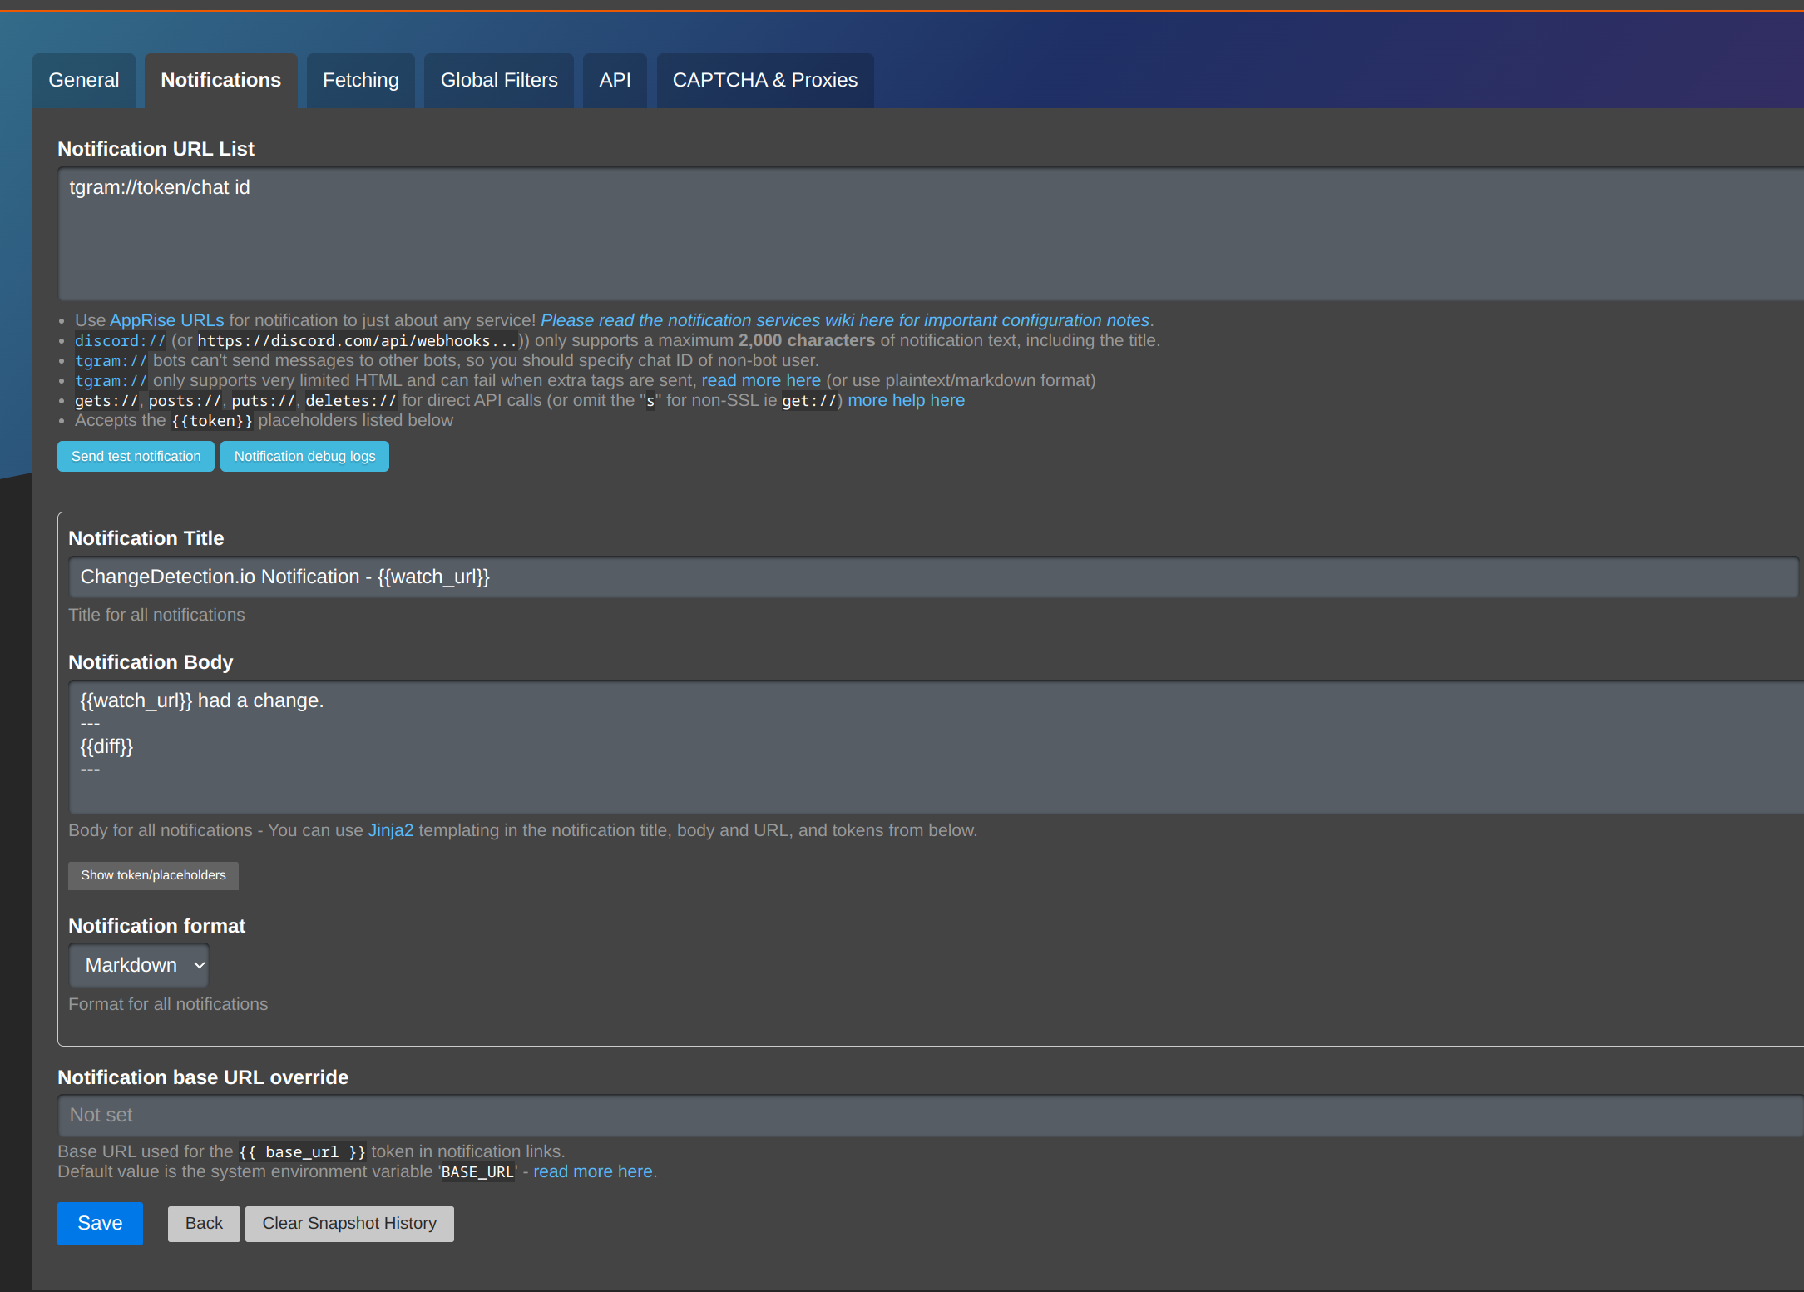Click Notification base URL override field
The width and height of the screenshot is (1804, 1292).
click(915, 1115)
